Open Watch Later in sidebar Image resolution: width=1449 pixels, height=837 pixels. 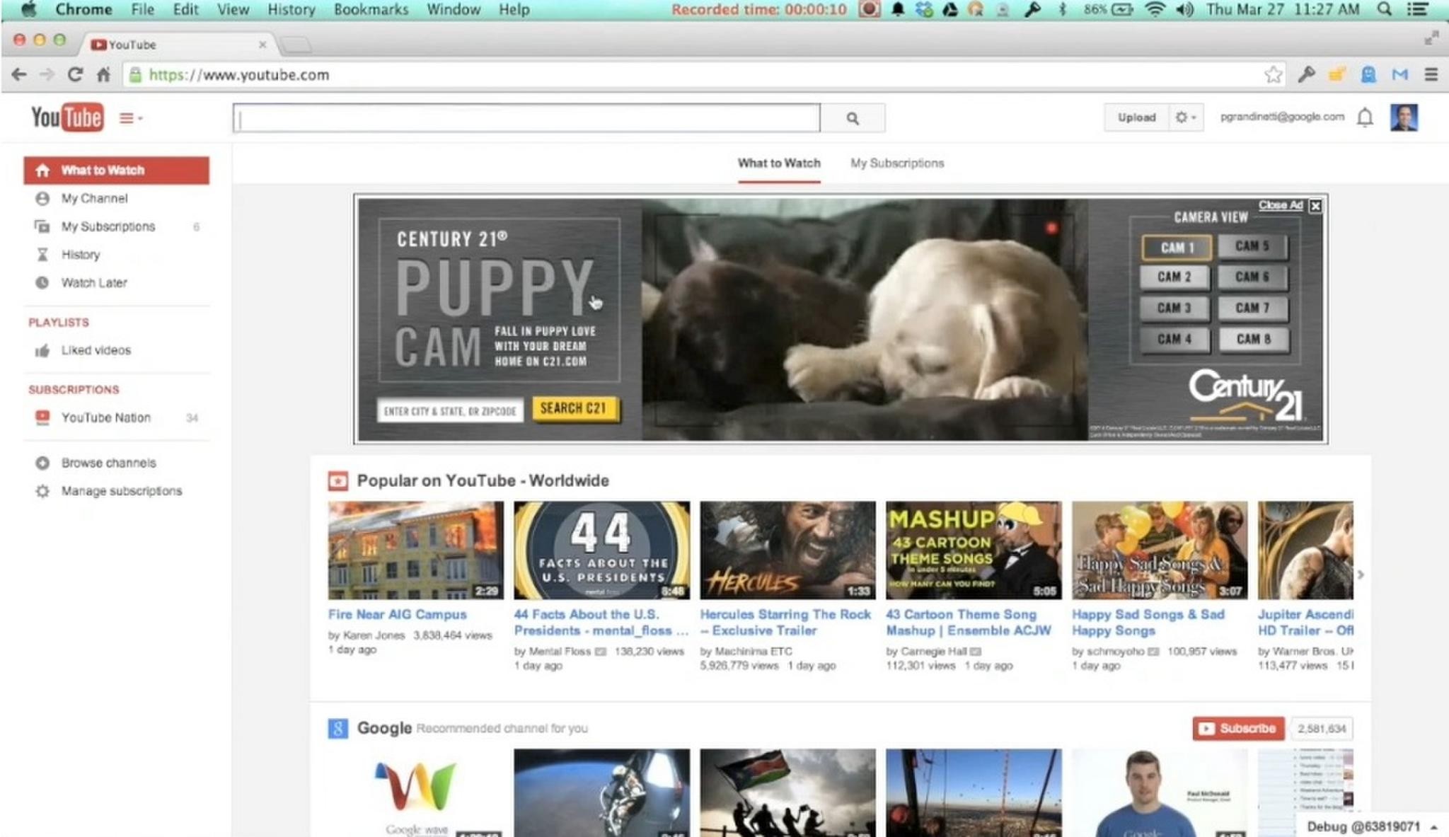coord(93,283)
